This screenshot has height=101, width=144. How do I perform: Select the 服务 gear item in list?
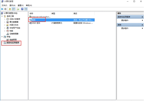point(34,20)
